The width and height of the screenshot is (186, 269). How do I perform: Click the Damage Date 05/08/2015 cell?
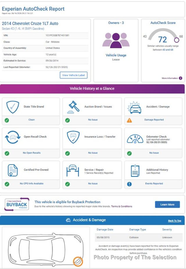[x=103, y=237]
